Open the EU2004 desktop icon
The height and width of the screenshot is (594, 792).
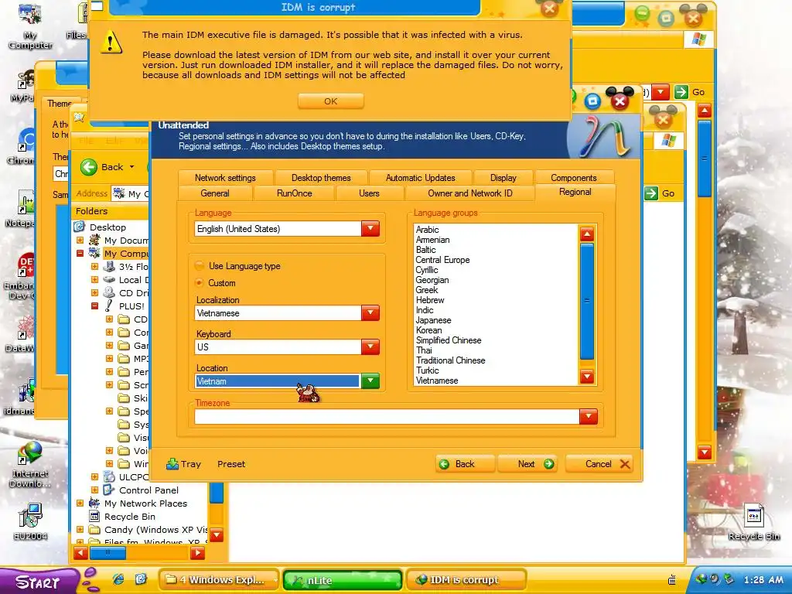pyautogui.click(x=30, y=522)
